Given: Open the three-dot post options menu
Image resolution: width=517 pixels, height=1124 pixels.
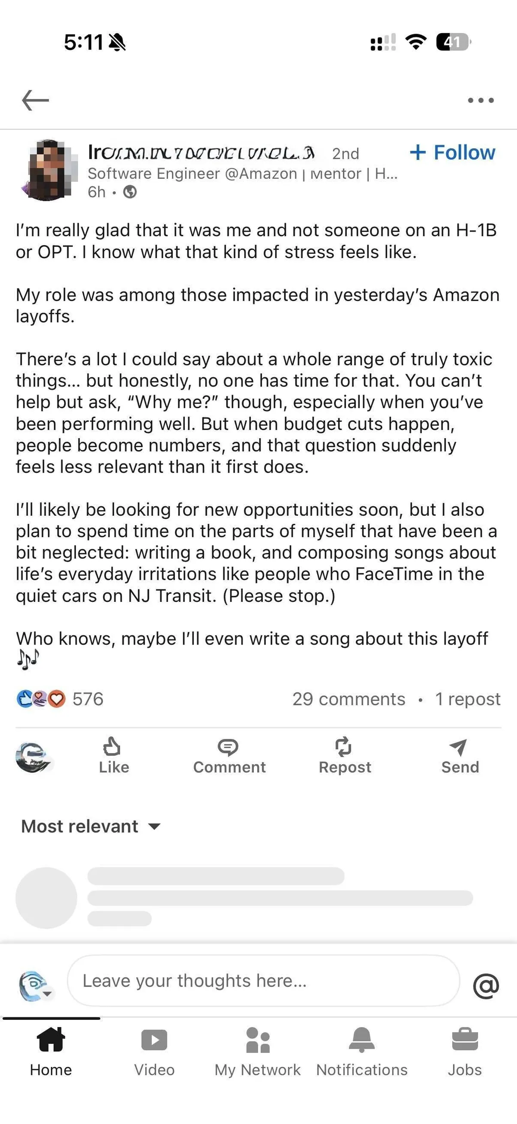Looking at the screenshot, I should [x=480, y=100].
